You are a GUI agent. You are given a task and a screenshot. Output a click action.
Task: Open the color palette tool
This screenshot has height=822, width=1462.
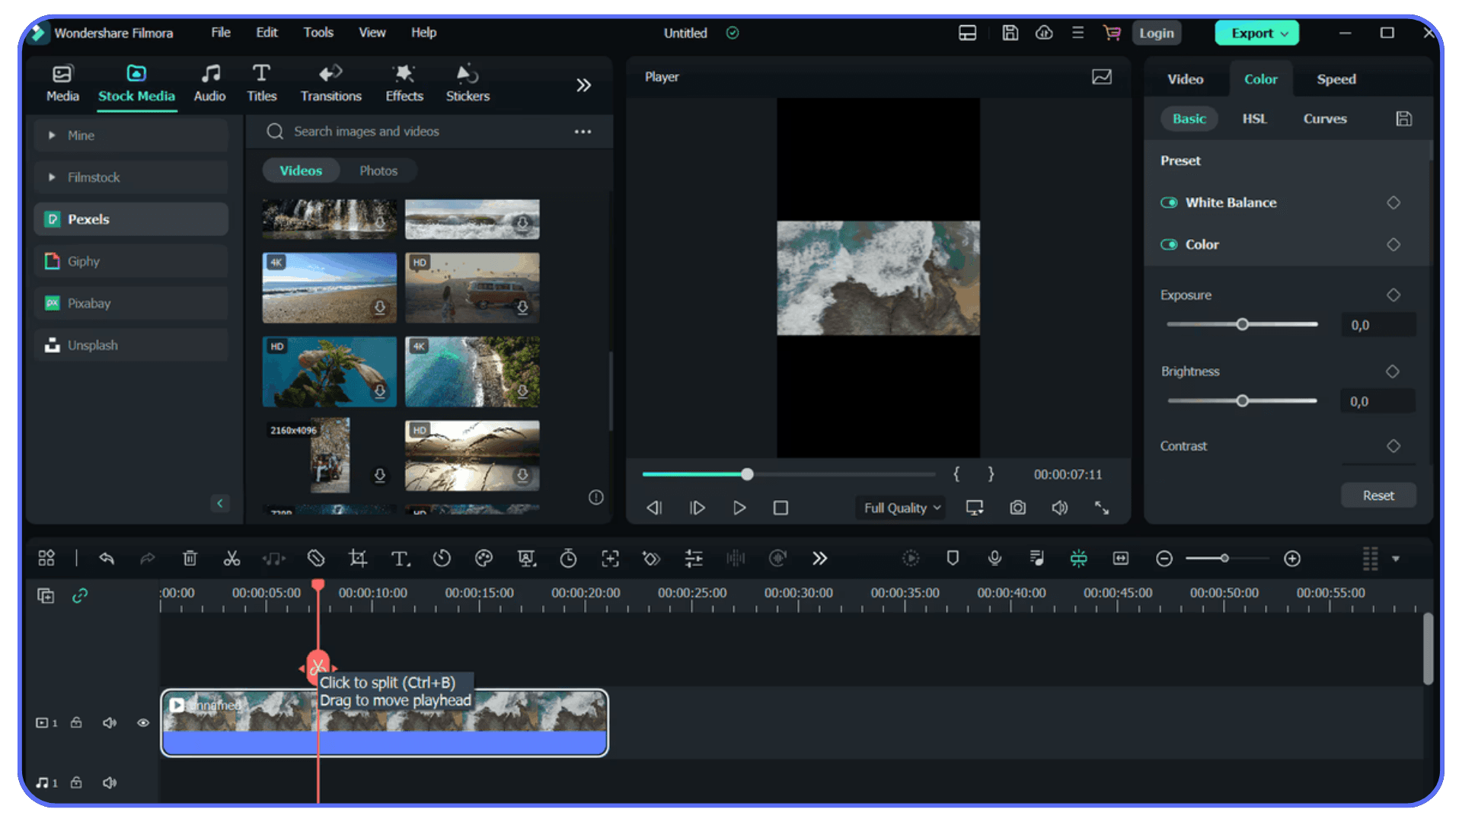[484, 559]
